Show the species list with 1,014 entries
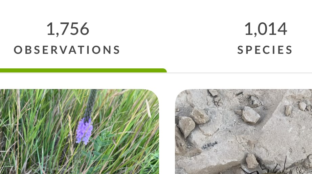This screenshot has height=174, width=312. tap(265, 38)
